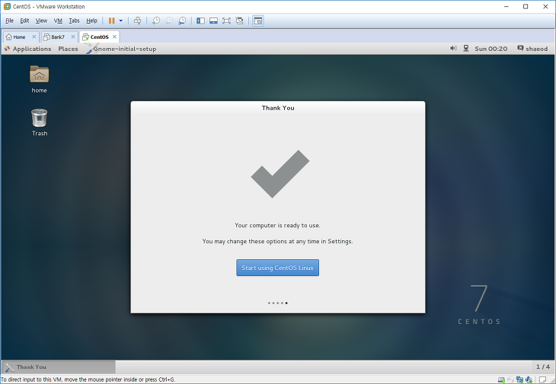Click Gnome-initial-setup in the top panel
Viewport: 556px width, 384px height.
click(x=121, y=49)
